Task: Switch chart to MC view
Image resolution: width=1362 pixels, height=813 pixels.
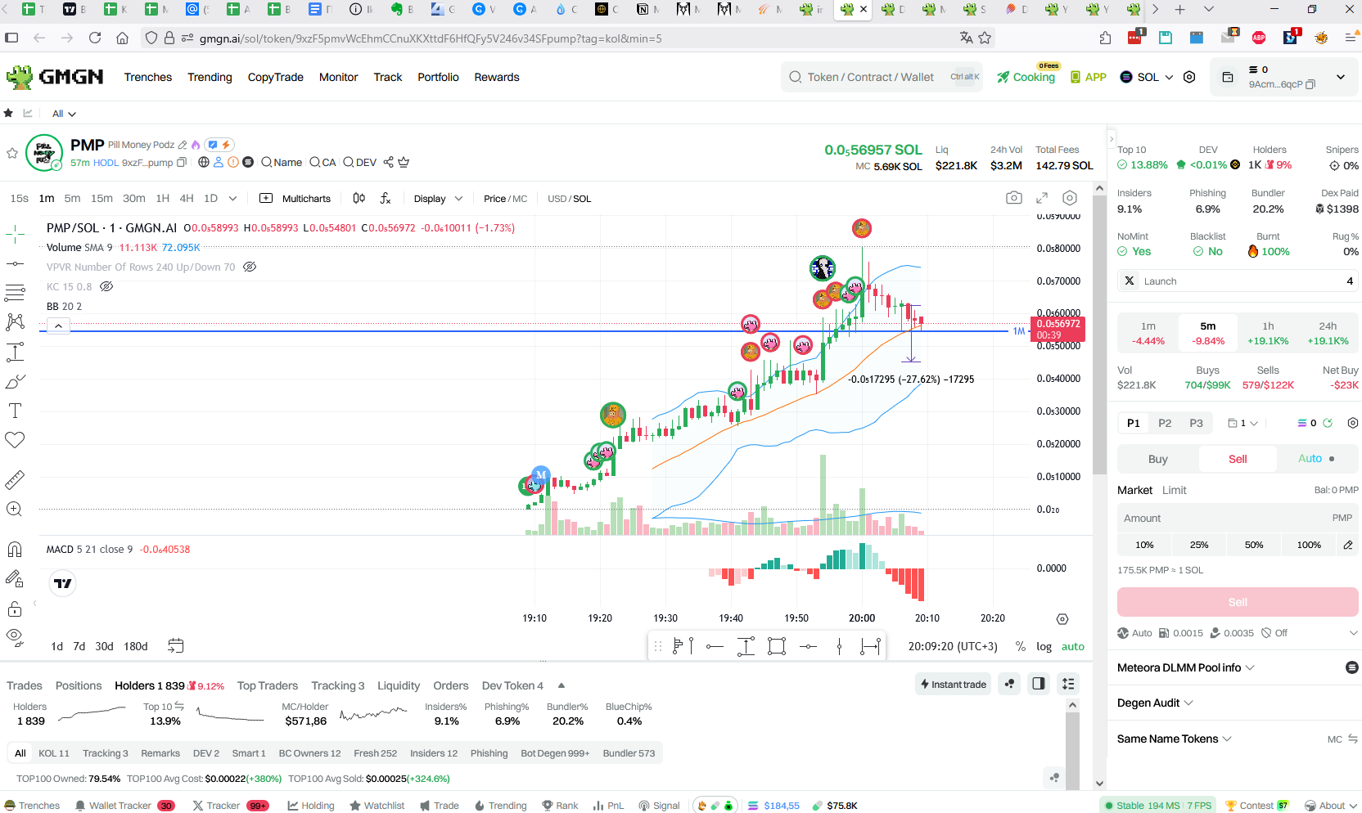Action: 520,199
